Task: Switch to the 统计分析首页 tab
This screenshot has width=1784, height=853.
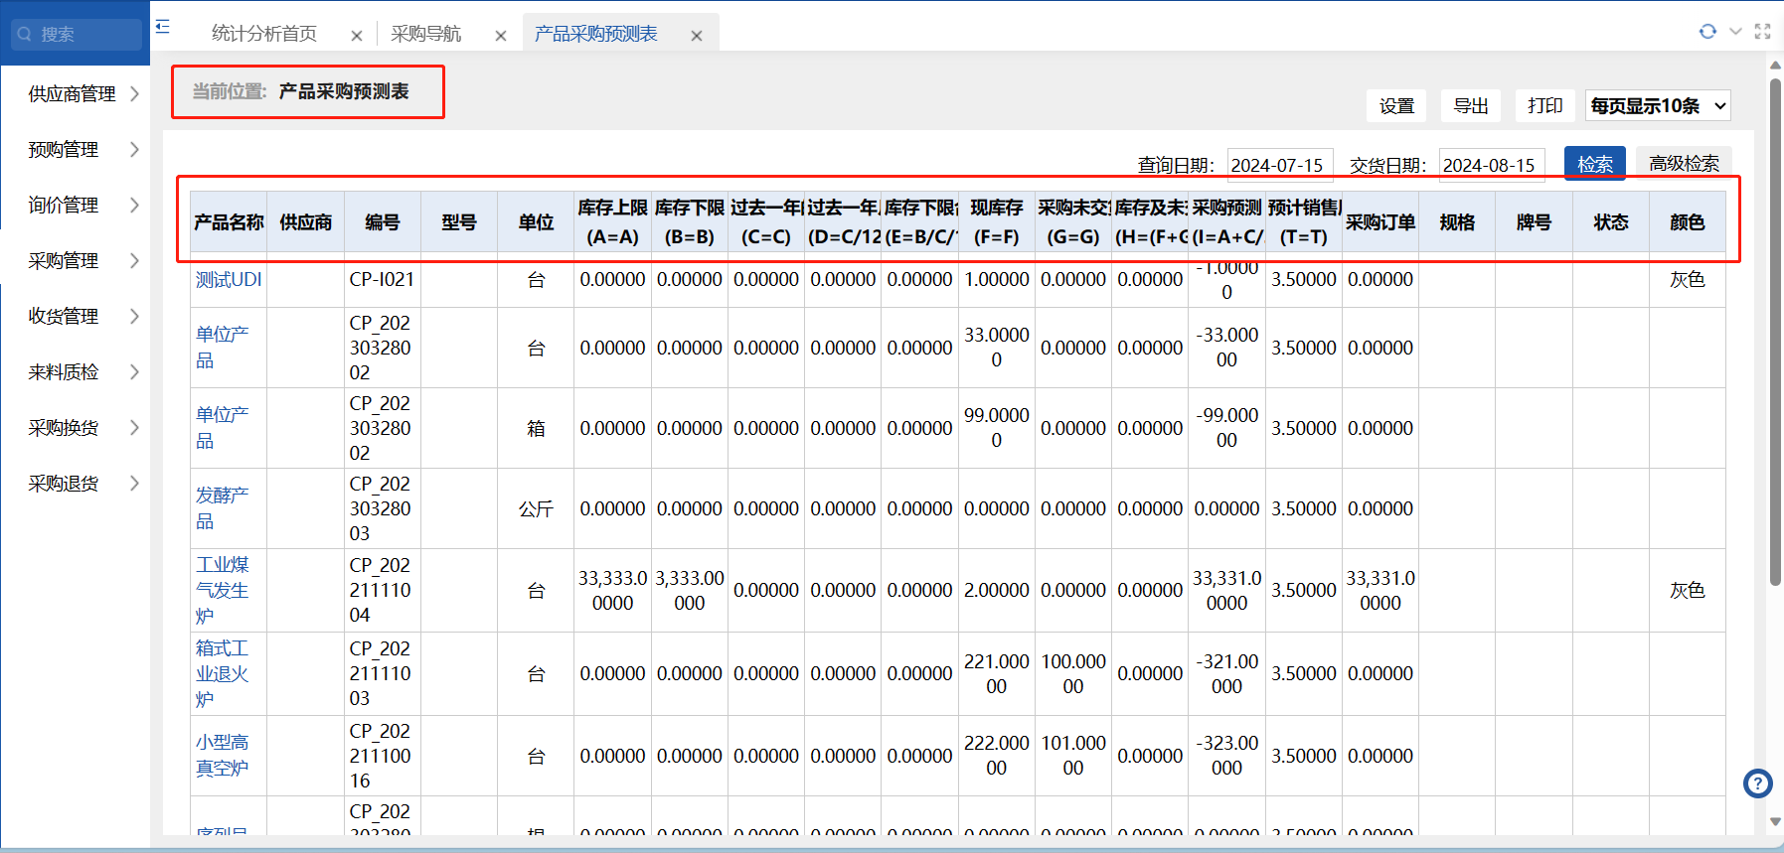Action: click(264, 34)
